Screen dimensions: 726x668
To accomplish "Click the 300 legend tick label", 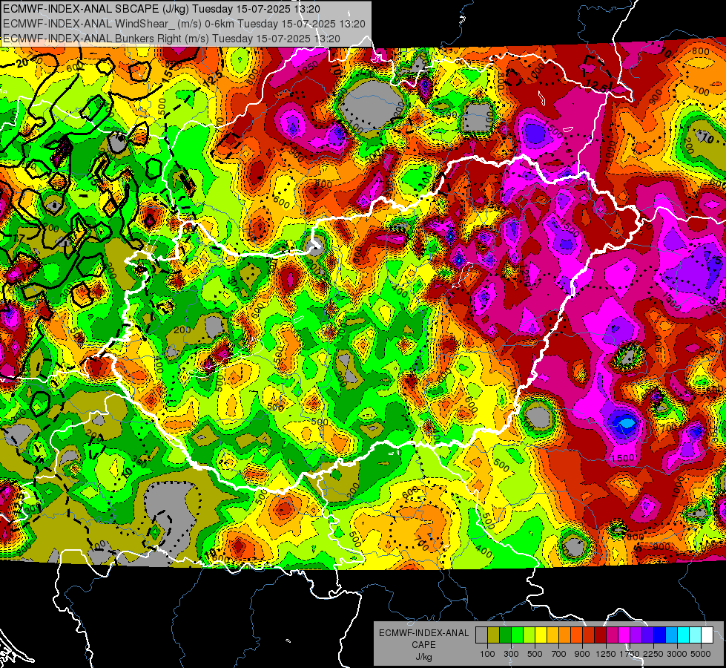I will 511,654.
